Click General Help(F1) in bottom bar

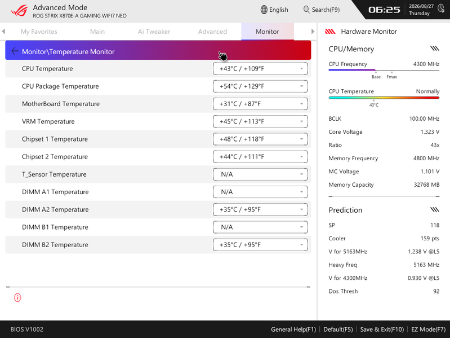click(293, 330)
